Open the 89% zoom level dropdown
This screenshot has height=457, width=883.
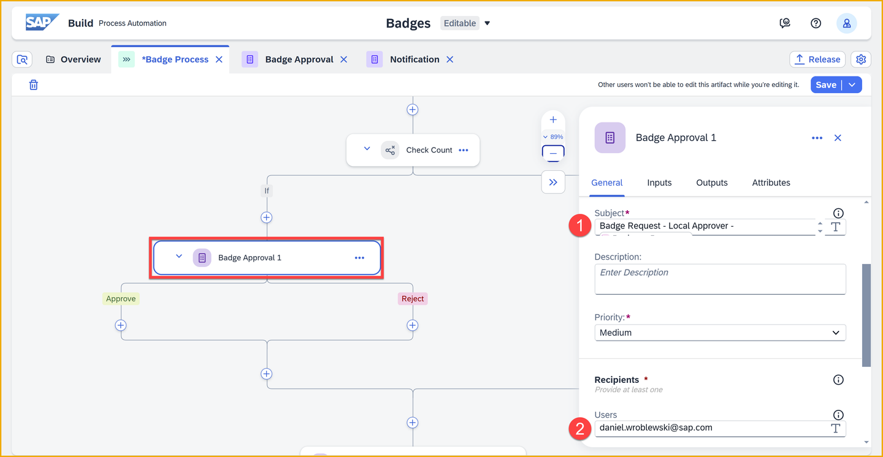click(553, 137)
